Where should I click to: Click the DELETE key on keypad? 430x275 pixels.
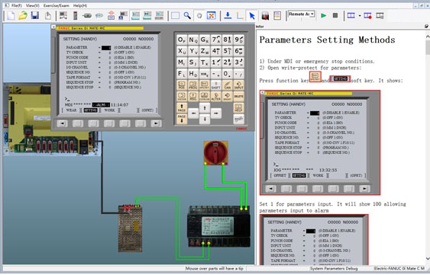coord(238,96)
